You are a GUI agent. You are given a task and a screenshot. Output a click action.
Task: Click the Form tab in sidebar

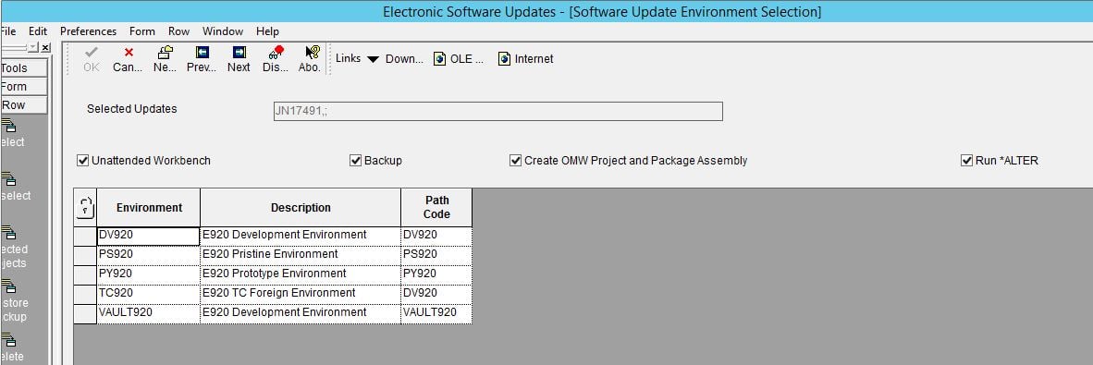pyautogui.click(x=24, y=86)
